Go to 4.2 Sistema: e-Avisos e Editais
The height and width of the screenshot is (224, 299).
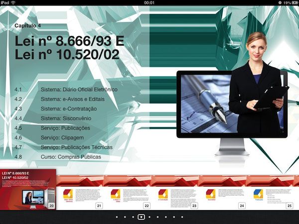76,99
